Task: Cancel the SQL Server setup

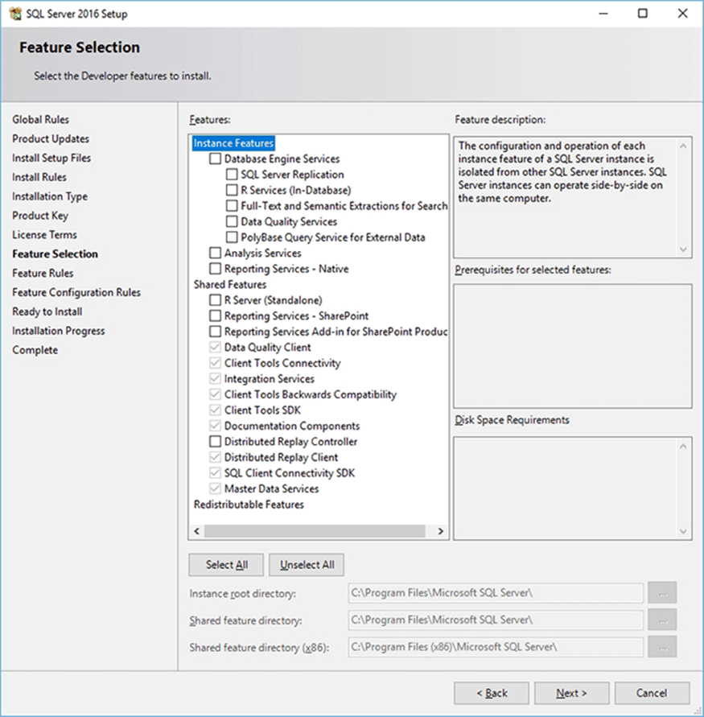Action: (x=652, y=693)
